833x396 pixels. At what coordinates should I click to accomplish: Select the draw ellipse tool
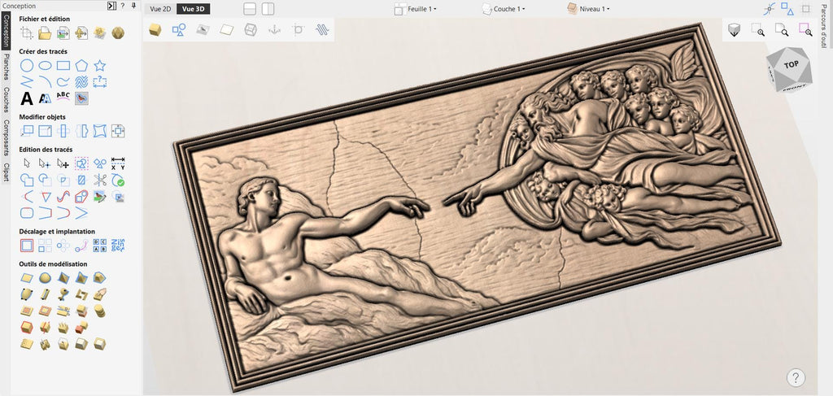click(x=45, y=66)
